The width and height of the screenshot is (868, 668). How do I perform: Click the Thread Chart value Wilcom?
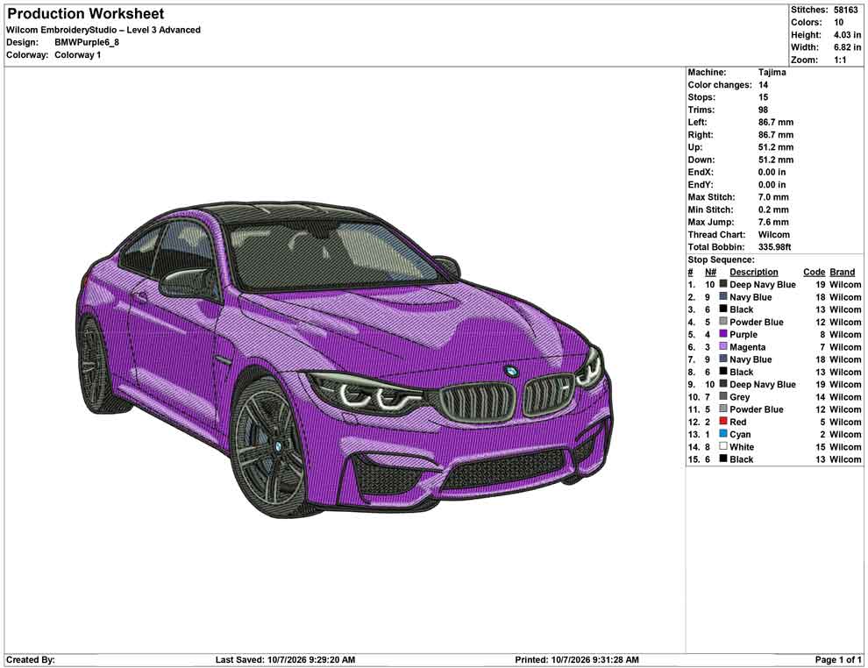point(774,235)
